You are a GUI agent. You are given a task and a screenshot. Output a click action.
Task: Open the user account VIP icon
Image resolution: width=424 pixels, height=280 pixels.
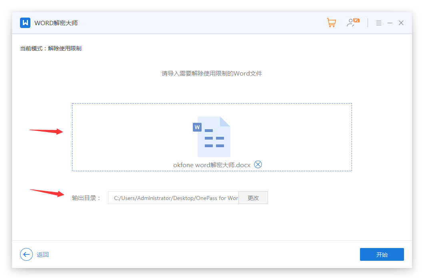click(x=352, y=23)
